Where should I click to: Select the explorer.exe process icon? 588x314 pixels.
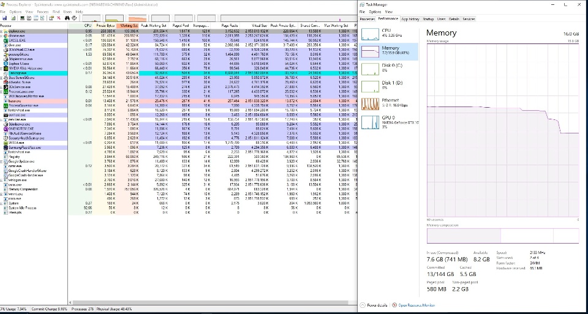(x=6, y=31)
